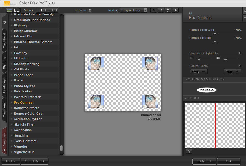Toggle the Preview checkbox

point(90,10)
